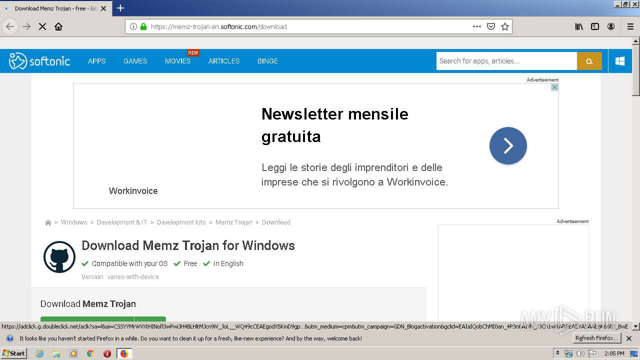This screenshot has width=640, height=360.
Task: Open the Windows Start menu
Action: tap(13, 353)
